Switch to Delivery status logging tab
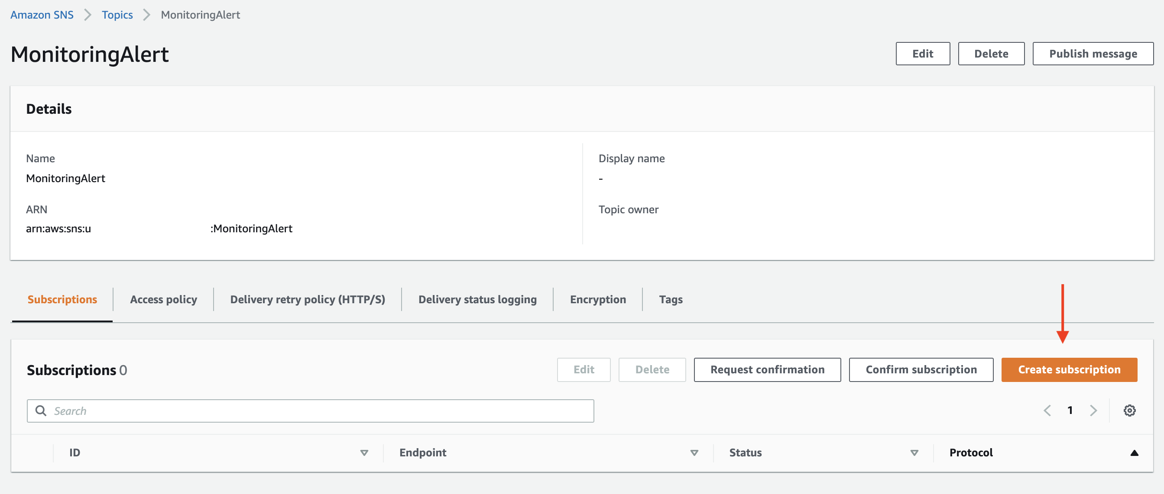The image size is (1164, 494). coord(477,299)
